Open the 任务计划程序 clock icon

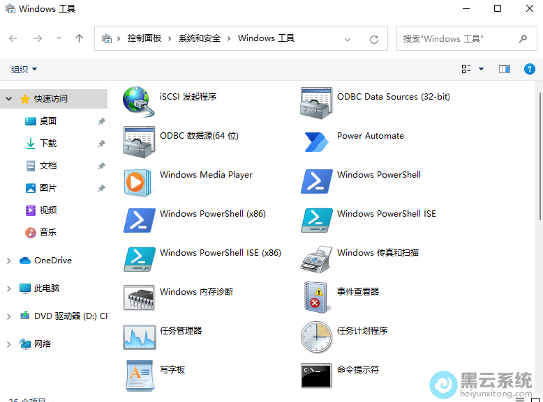316,337
